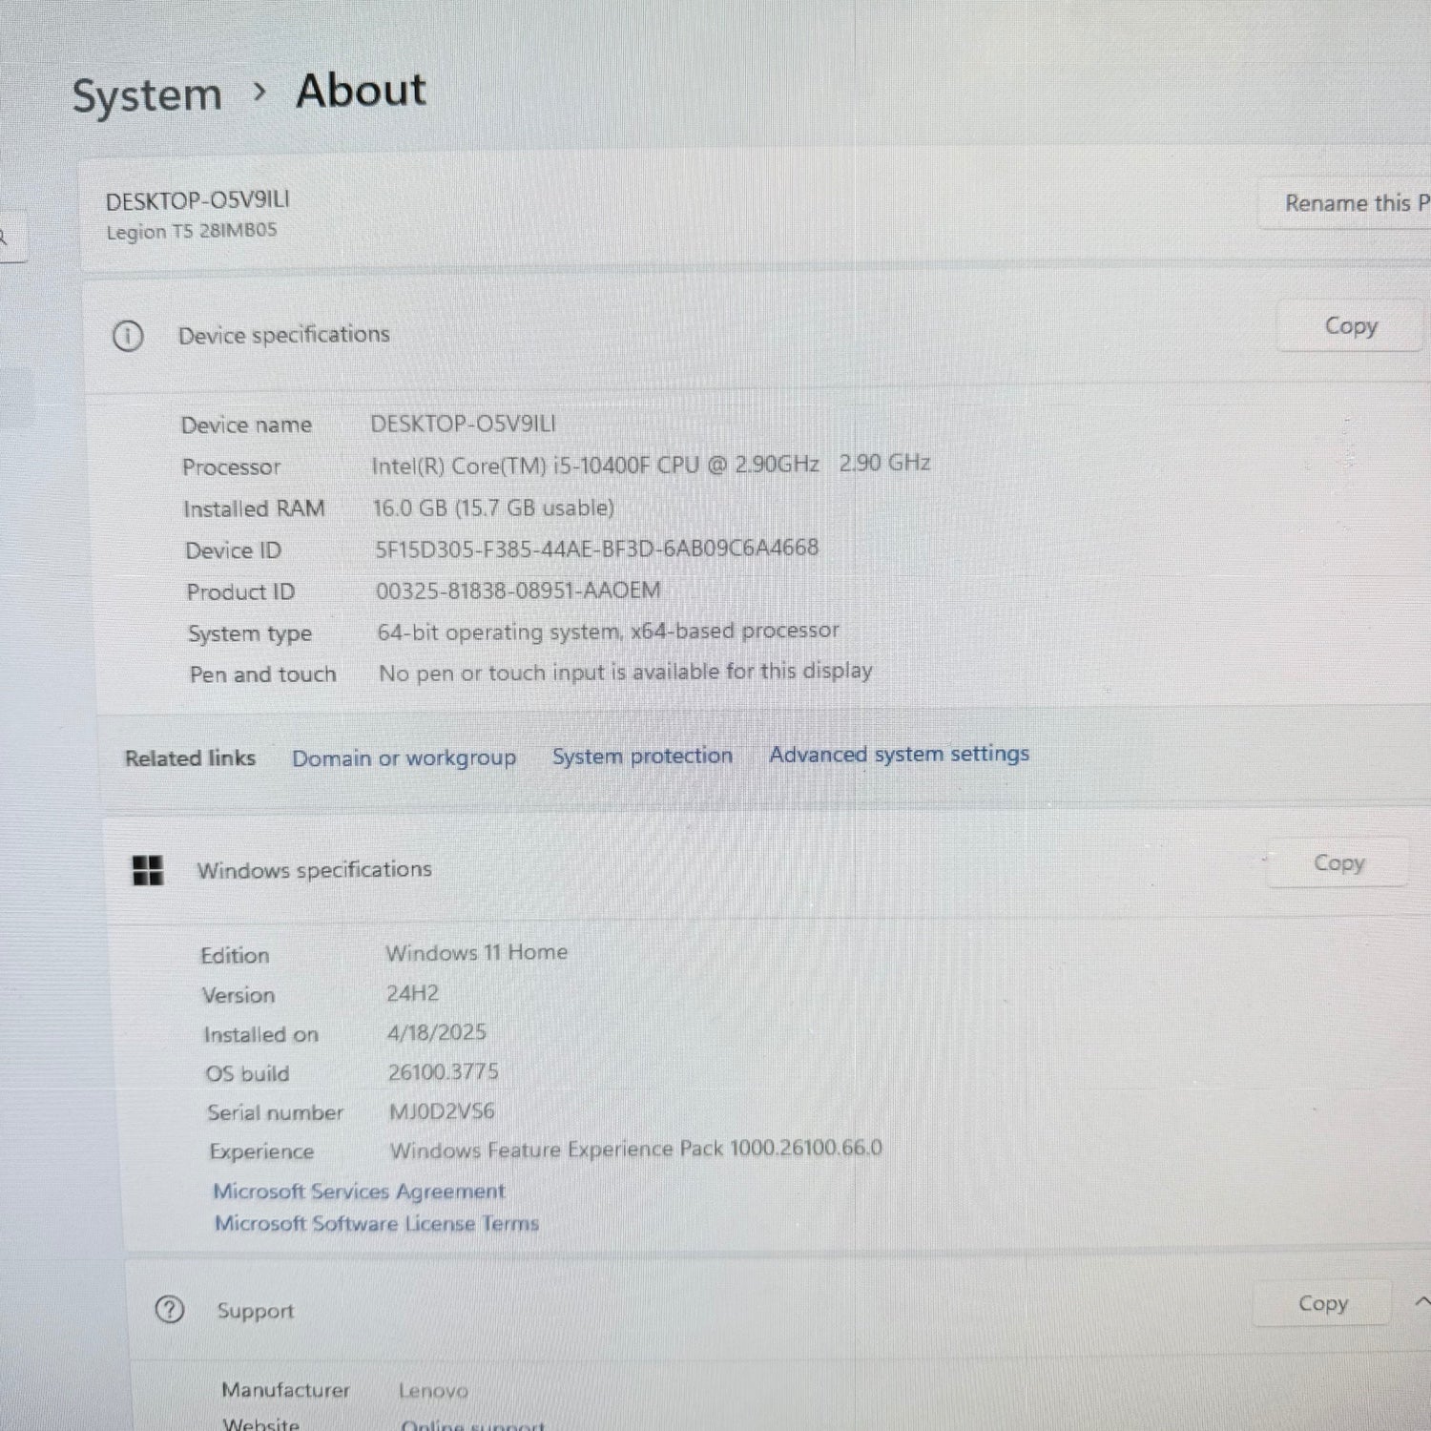Select the Installed on date 4/18/2025
Screen dimensions: 1431x1431
tap(437, 1032)
